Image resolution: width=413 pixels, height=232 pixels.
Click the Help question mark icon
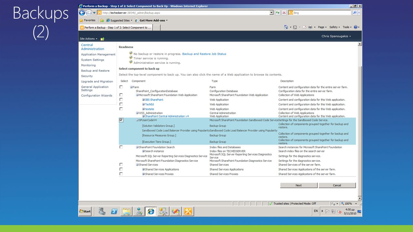(356, 27)
